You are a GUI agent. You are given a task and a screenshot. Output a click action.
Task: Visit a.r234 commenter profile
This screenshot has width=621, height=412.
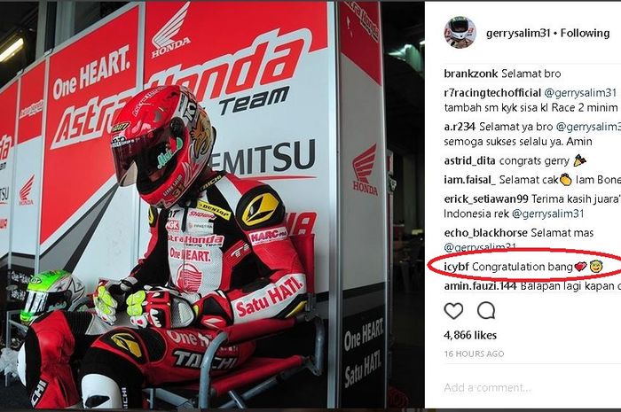[x=460, y=127]
